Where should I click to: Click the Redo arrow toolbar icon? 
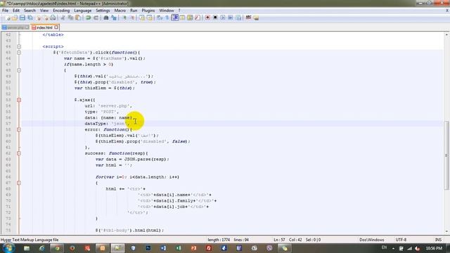tap(96, 18)
